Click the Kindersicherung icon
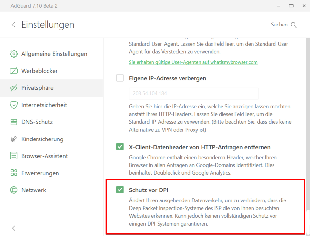 14,139
